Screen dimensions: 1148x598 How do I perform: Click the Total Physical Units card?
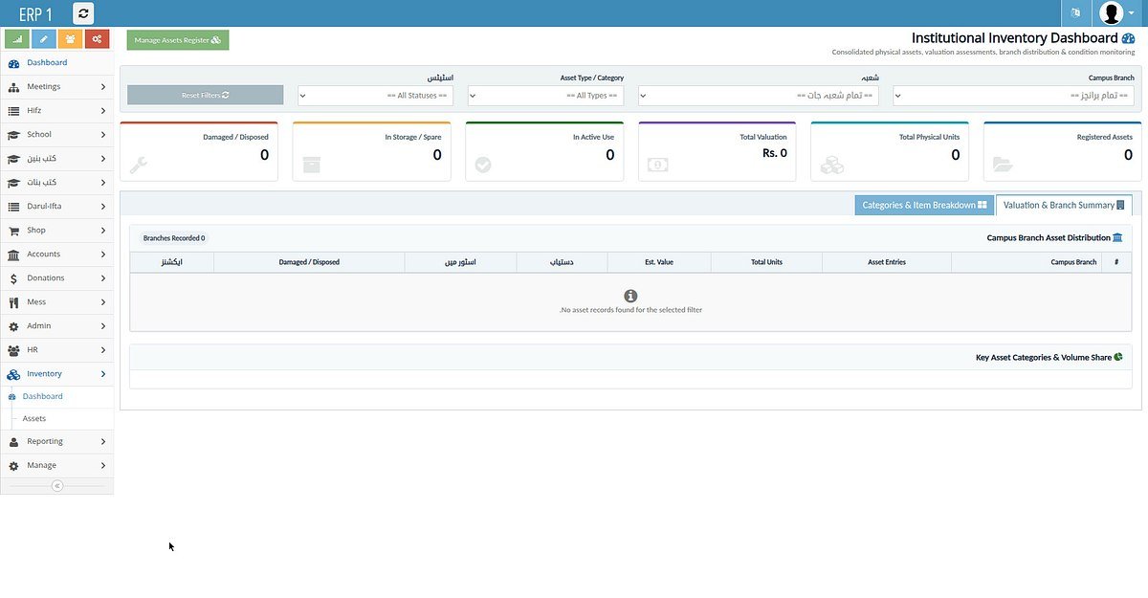[890, 151]
